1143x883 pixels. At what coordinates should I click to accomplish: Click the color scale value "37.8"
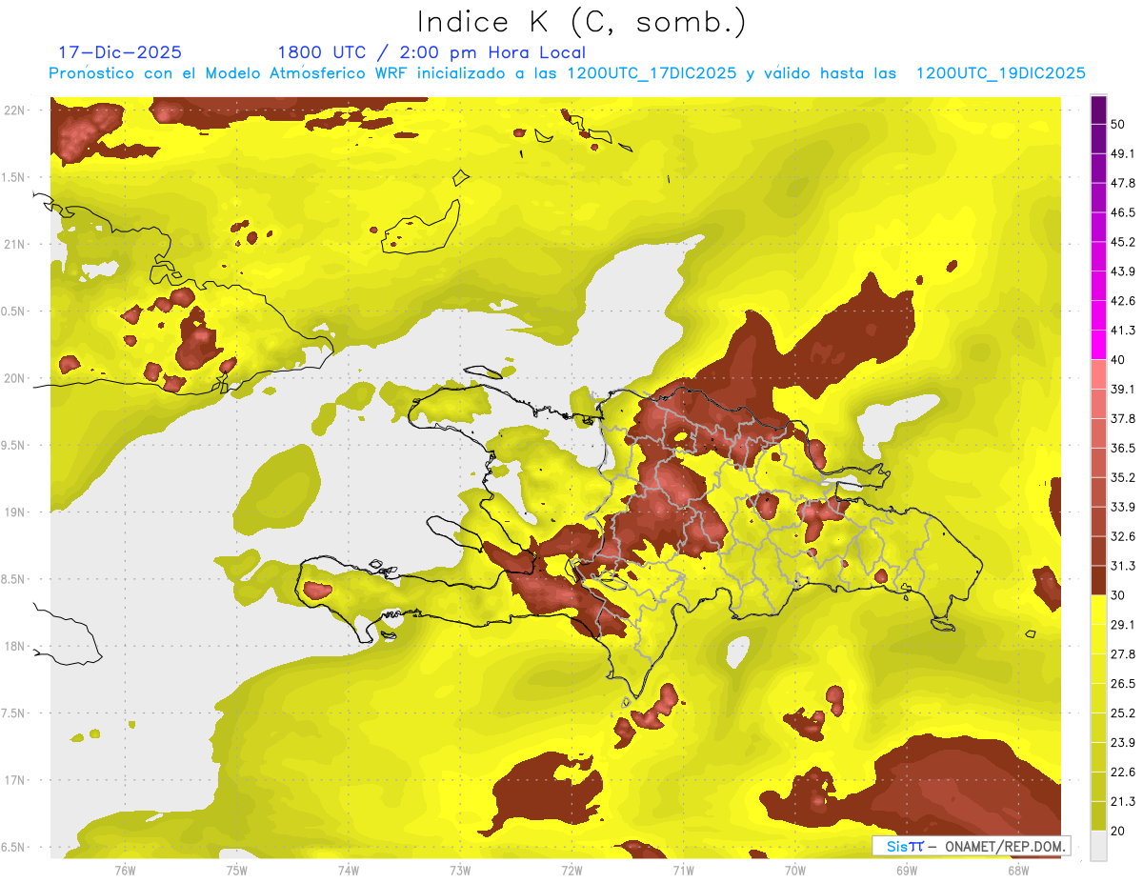(x=1123, y=418)
